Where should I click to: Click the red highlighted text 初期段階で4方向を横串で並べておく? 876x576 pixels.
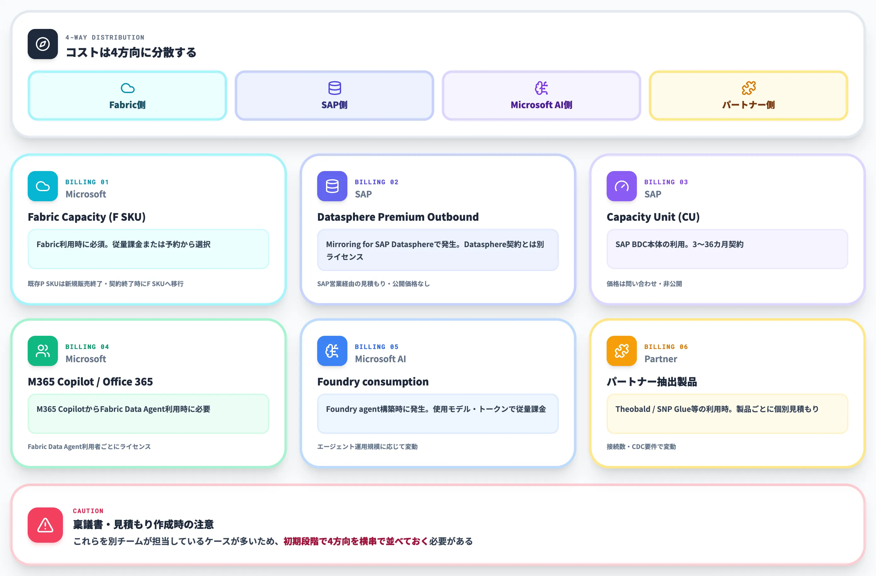coord(356,541)
